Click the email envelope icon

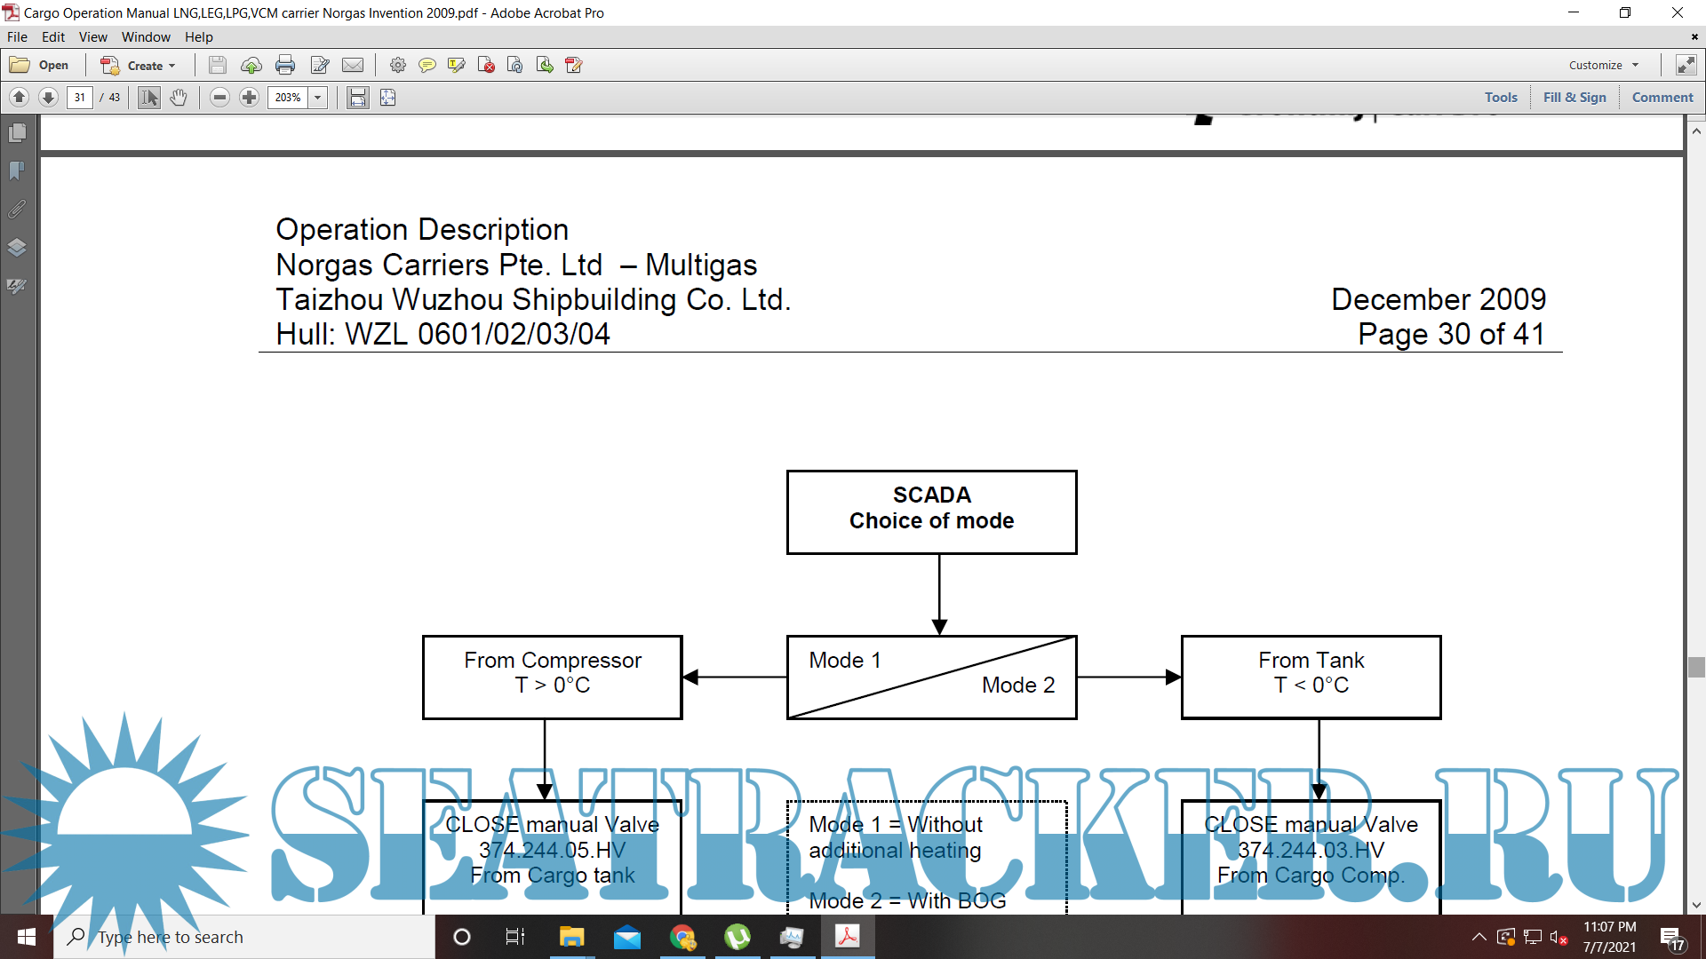click(353, 65)
